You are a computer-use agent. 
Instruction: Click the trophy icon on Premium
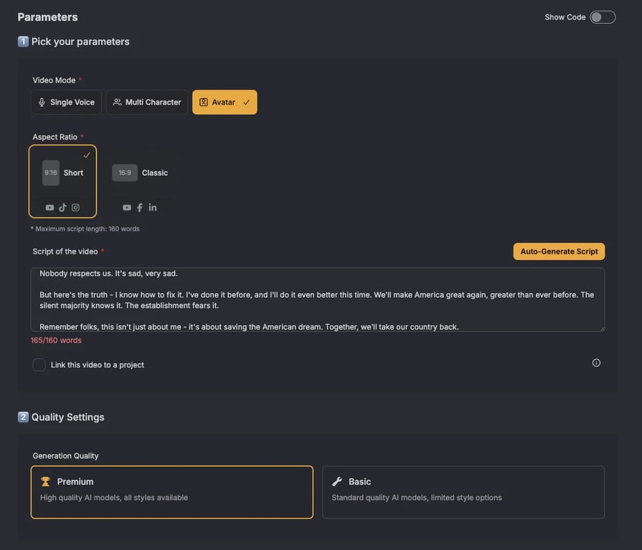(x=45, y=482)
